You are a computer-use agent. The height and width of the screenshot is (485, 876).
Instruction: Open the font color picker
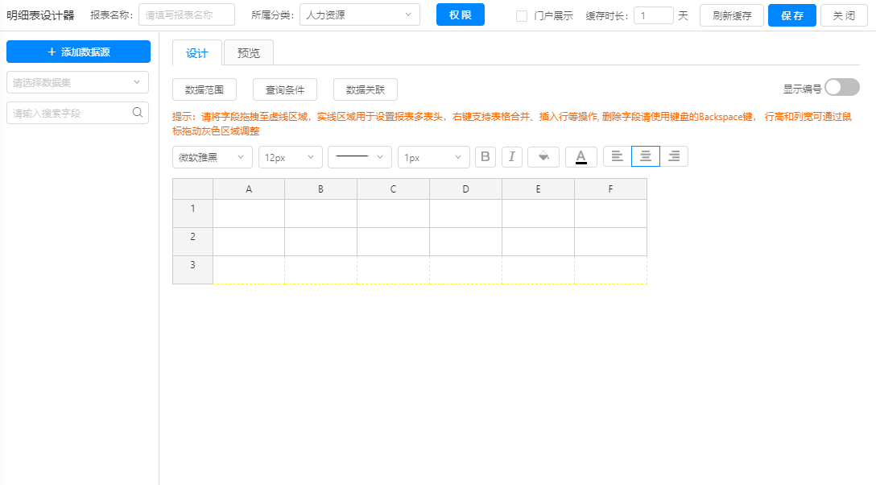tap(581, 157)
